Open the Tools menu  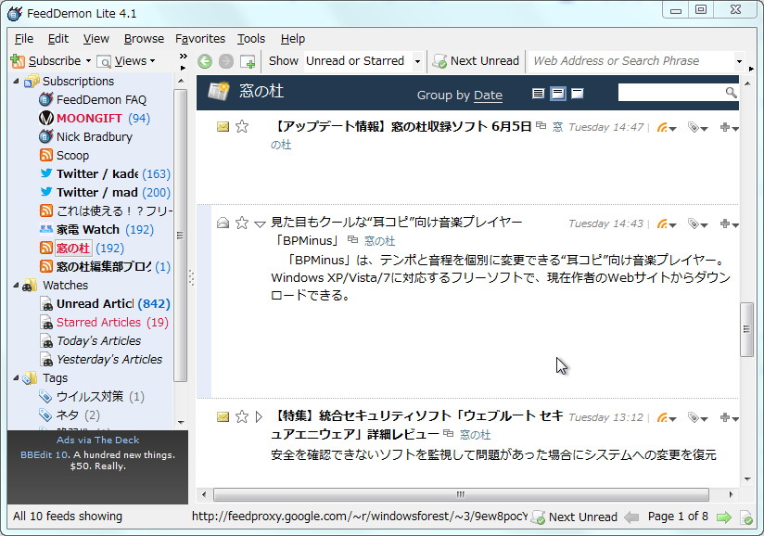[x=251, y=39]
